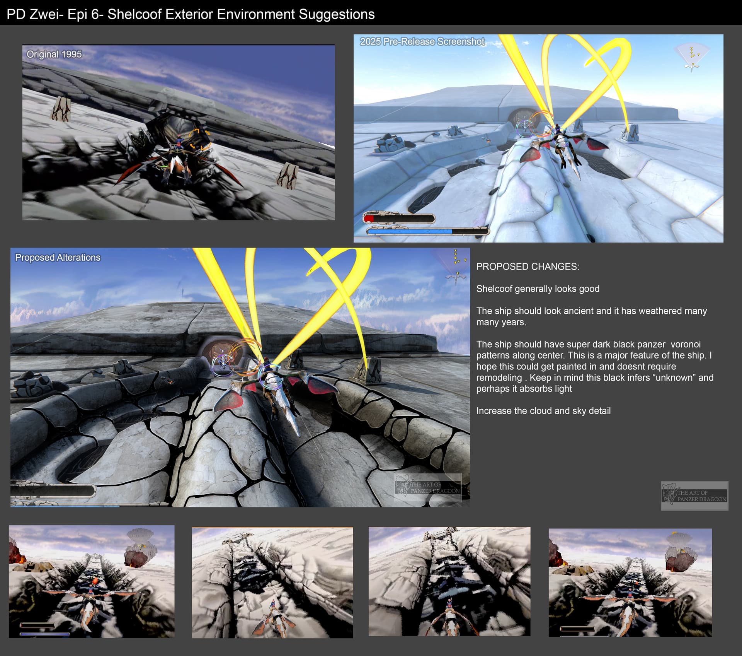Image resolution: width=742 pixels, height=656 pixels.
Task: Click the Art of Panzer Dragoon logo on gray background
Action: [694, 495]
